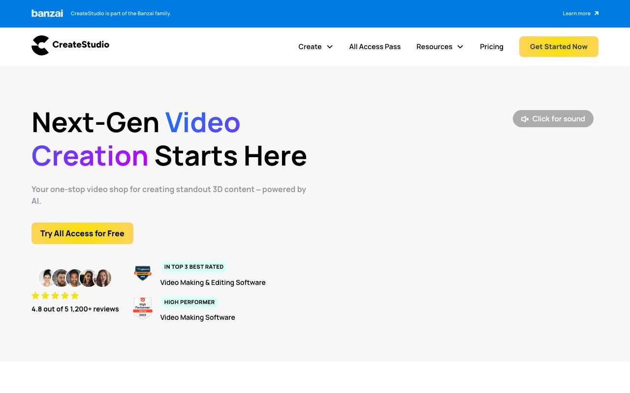The width and height of the screenshot is (630, 393).
Task: Expand the Resources menu chevron
Action: [460, 47]
